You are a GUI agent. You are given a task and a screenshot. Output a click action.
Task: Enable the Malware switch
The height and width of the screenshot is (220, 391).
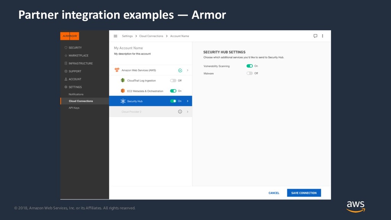tap(250, 73)
